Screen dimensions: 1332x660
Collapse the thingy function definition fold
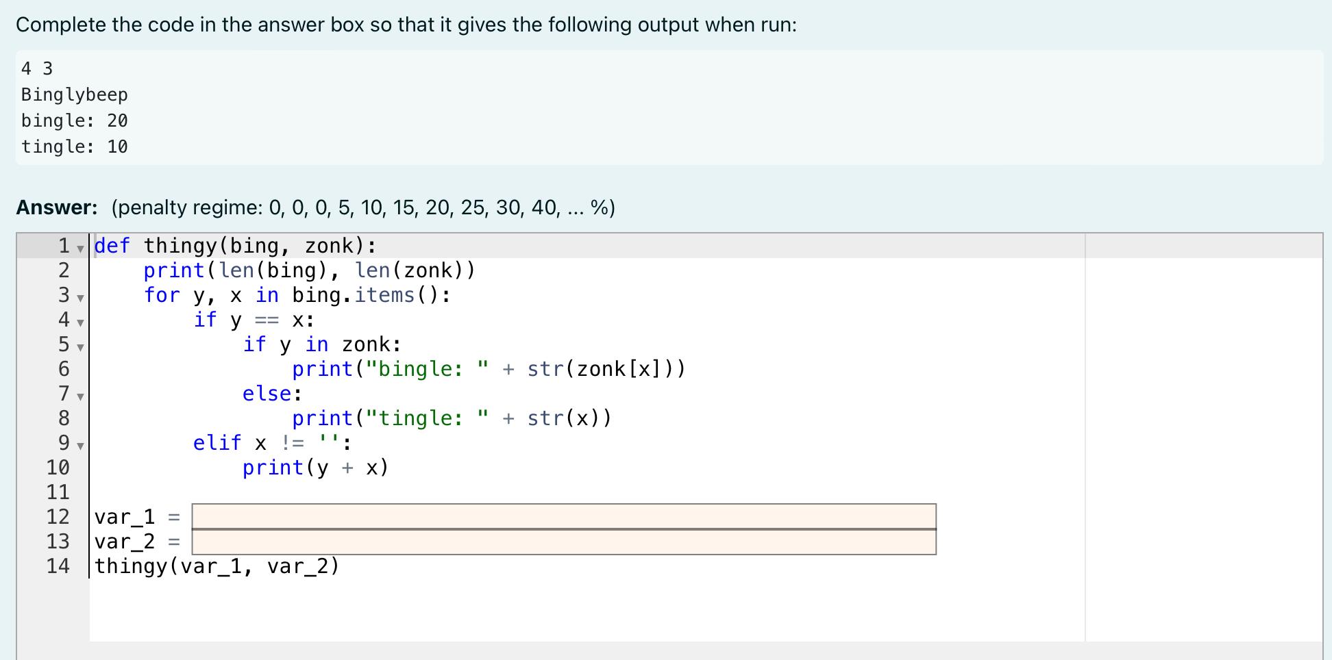(80, 249)
